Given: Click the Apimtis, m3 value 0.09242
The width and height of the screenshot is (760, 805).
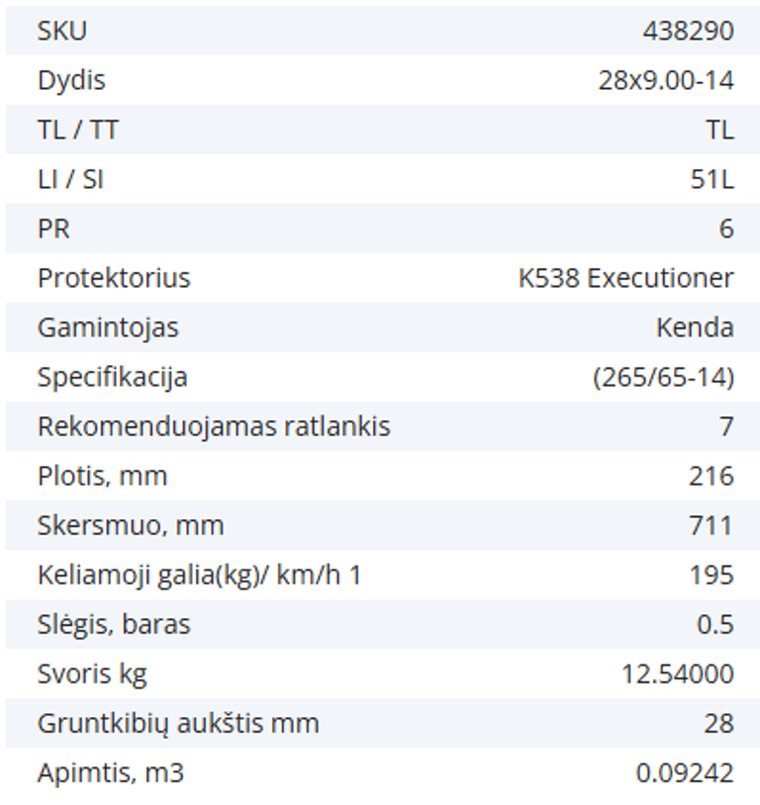Looking at the screenshot, I should pos(685,772).
